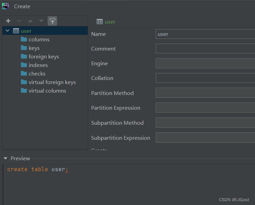Click the Create window title
Image resolution: width=255 pixels, height=205 pixels.
point(22,6)
